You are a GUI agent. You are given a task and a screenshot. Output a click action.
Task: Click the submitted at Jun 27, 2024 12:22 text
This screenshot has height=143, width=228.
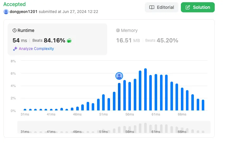click(x=69, y=12)
